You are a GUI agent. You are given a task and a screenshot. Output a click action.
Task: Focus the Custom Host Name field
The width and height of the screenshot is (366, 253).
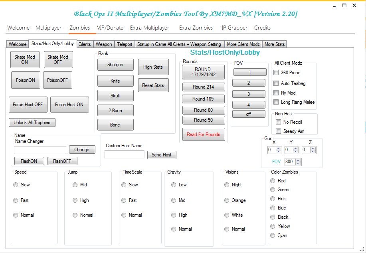pos(124,154)
